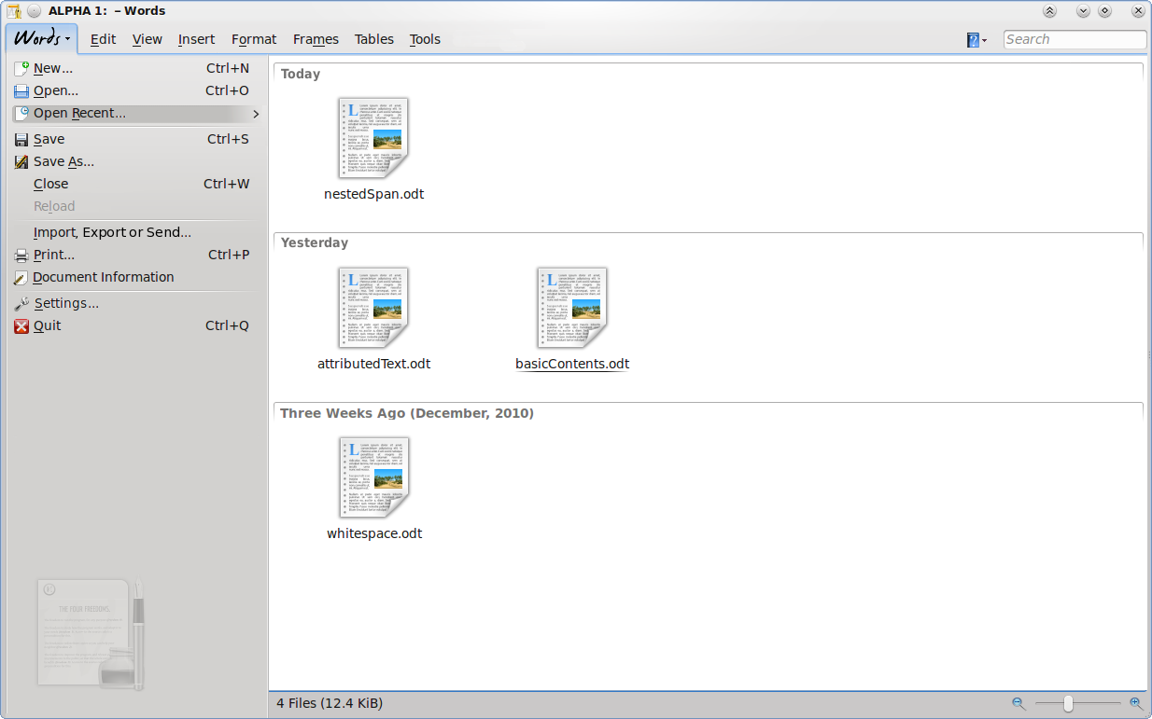Click the Print printer icon

click(x=21, y=256)
